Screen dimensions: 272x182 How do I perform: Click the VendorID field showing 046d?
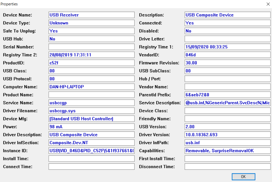(x=227, y=55)
